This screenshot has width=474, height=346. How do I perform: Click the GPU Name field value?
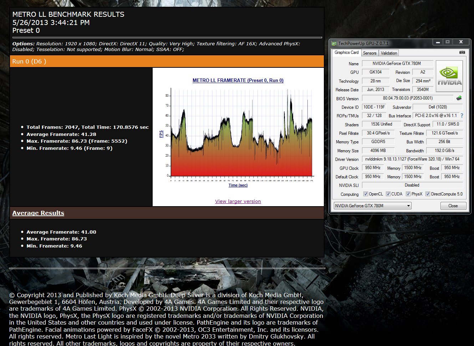[397, 63]
